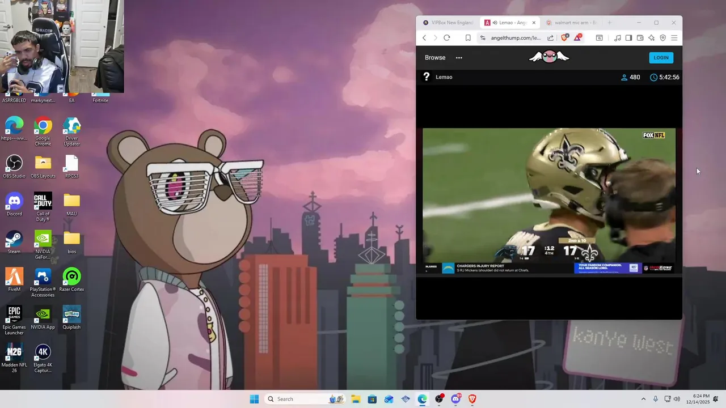Click the Lemao channel name
The width and height of the screenshot is (726, 408).
(x=444, y=77)
